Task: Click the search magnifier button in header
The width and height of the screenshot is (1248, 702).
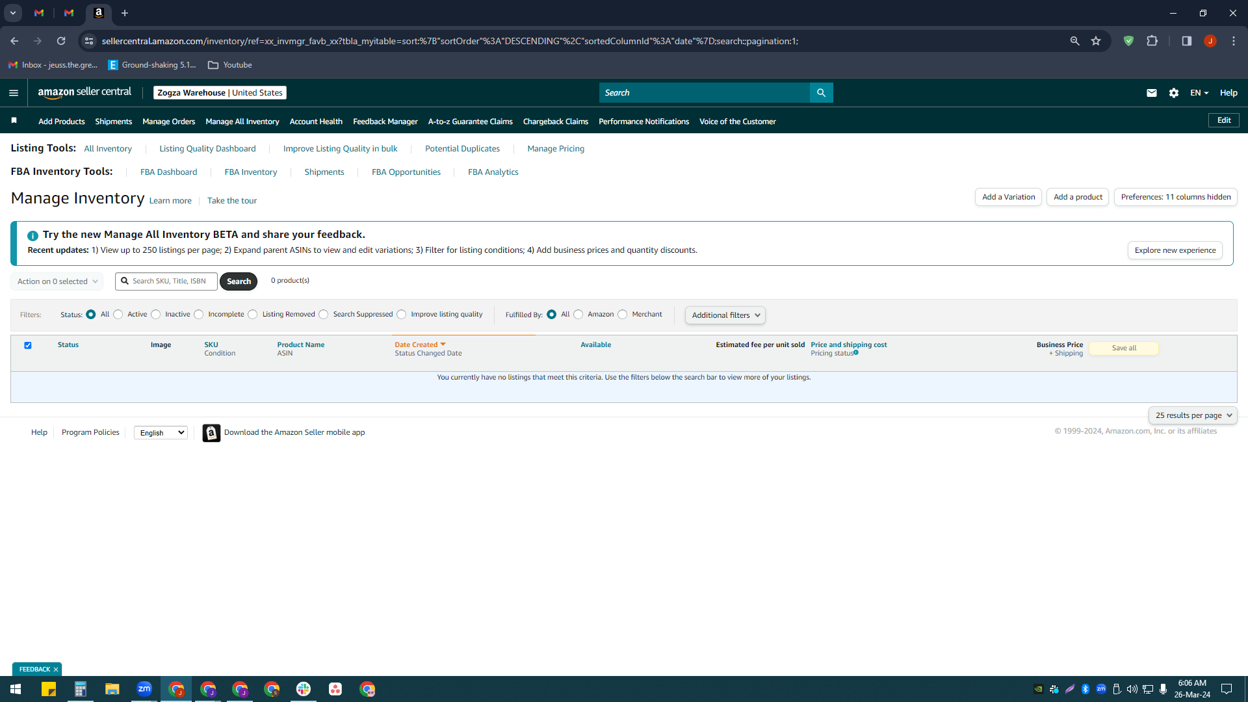Action: (821, 93)
